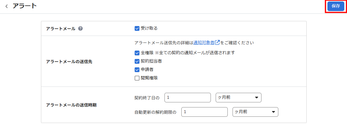This screenshot has width=347, height=129.
Task: Toggle the 契約担当者 checkbox
Action: click(x=137, y=61)
